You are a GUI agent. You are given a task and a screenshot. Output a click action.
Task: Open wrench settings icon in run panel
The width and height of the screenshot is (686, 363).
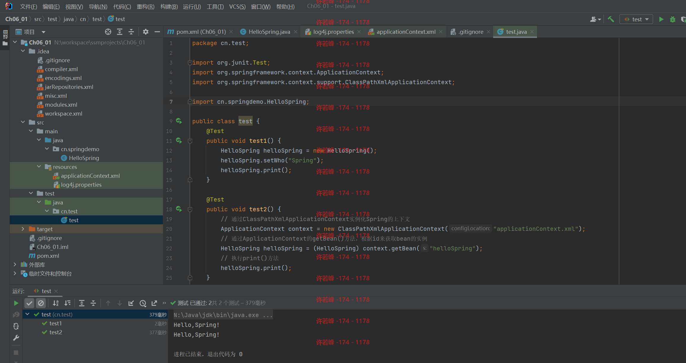[x=16, y=338]
